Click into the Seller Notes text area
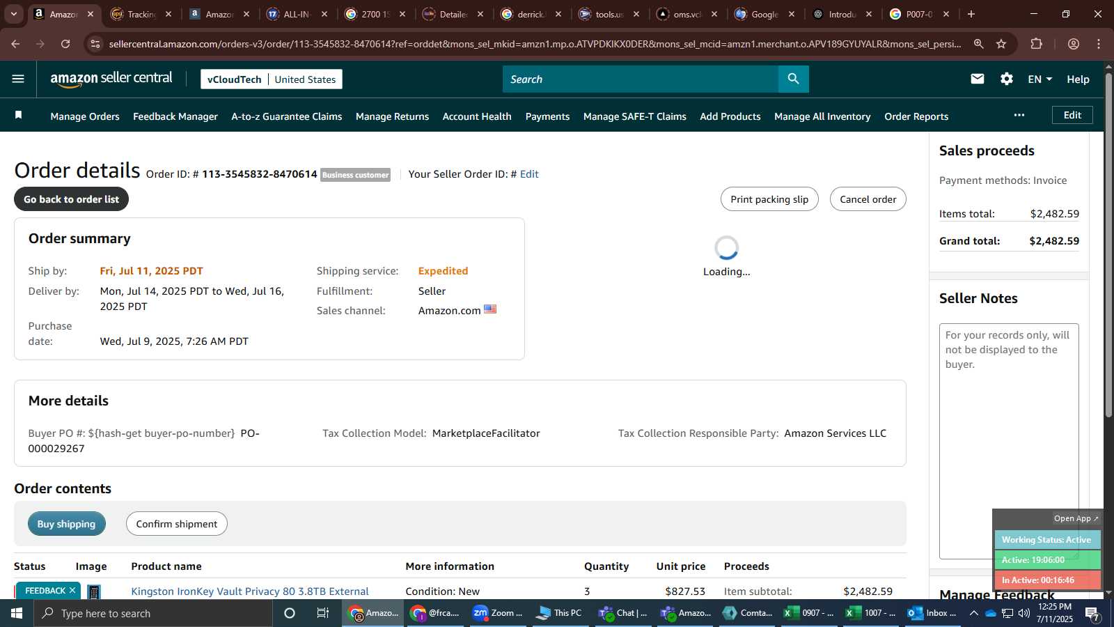Screen dimensions: 1114x627 [x=1009, y=441]
